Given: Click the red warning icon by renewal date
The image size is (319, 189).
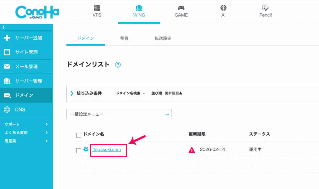Looking at the screenshot, I should tap(192, 150).
